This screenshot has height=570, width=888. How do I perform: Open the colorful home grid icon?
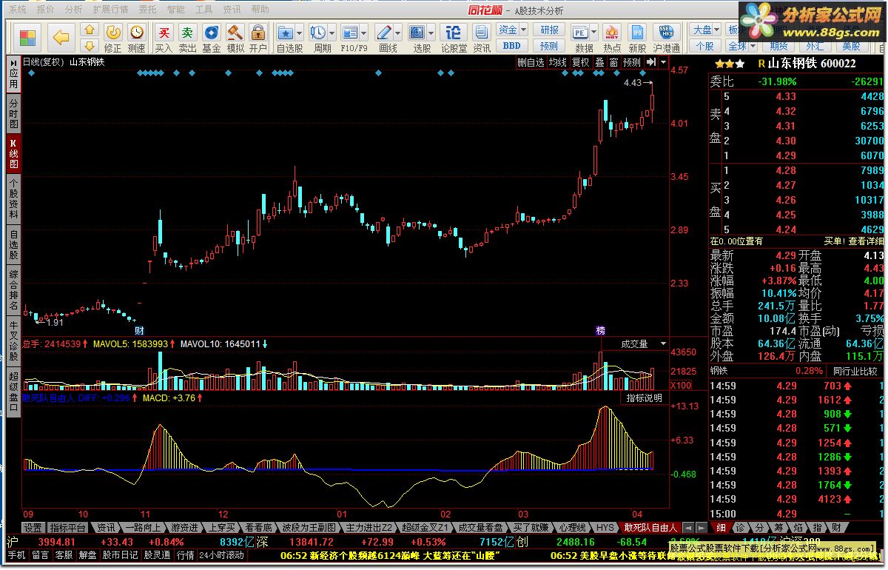(x=28, y=38)
